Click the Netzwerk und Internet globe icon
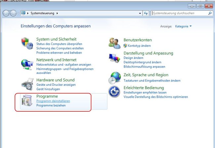 coord(27,65)
